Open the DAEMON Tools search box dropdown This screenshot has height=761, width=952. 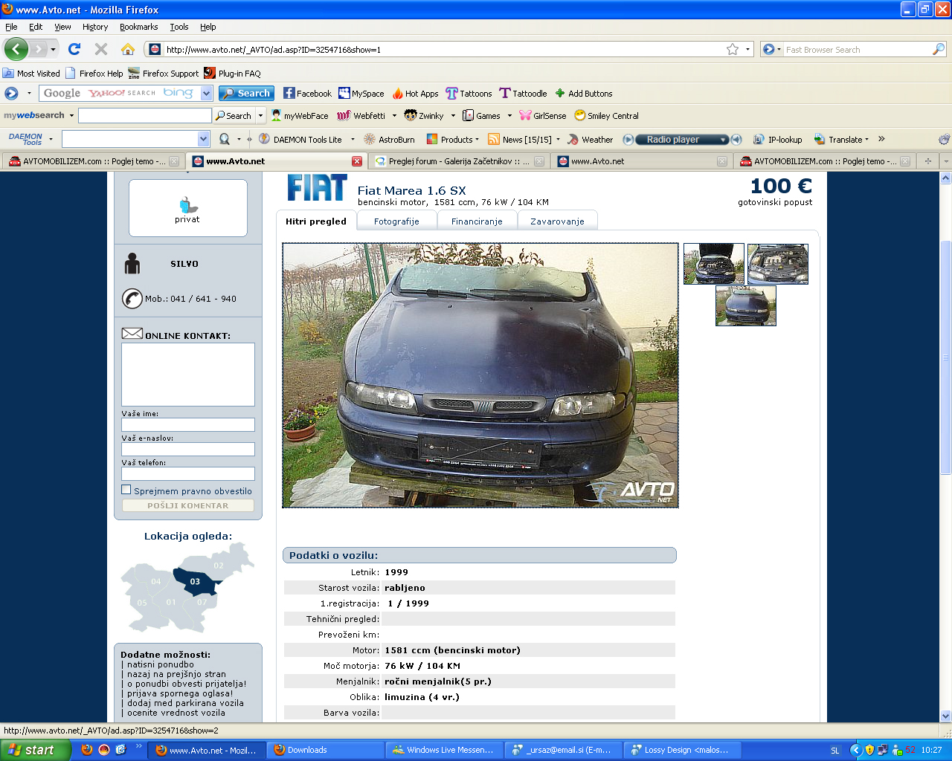(204, 139)
